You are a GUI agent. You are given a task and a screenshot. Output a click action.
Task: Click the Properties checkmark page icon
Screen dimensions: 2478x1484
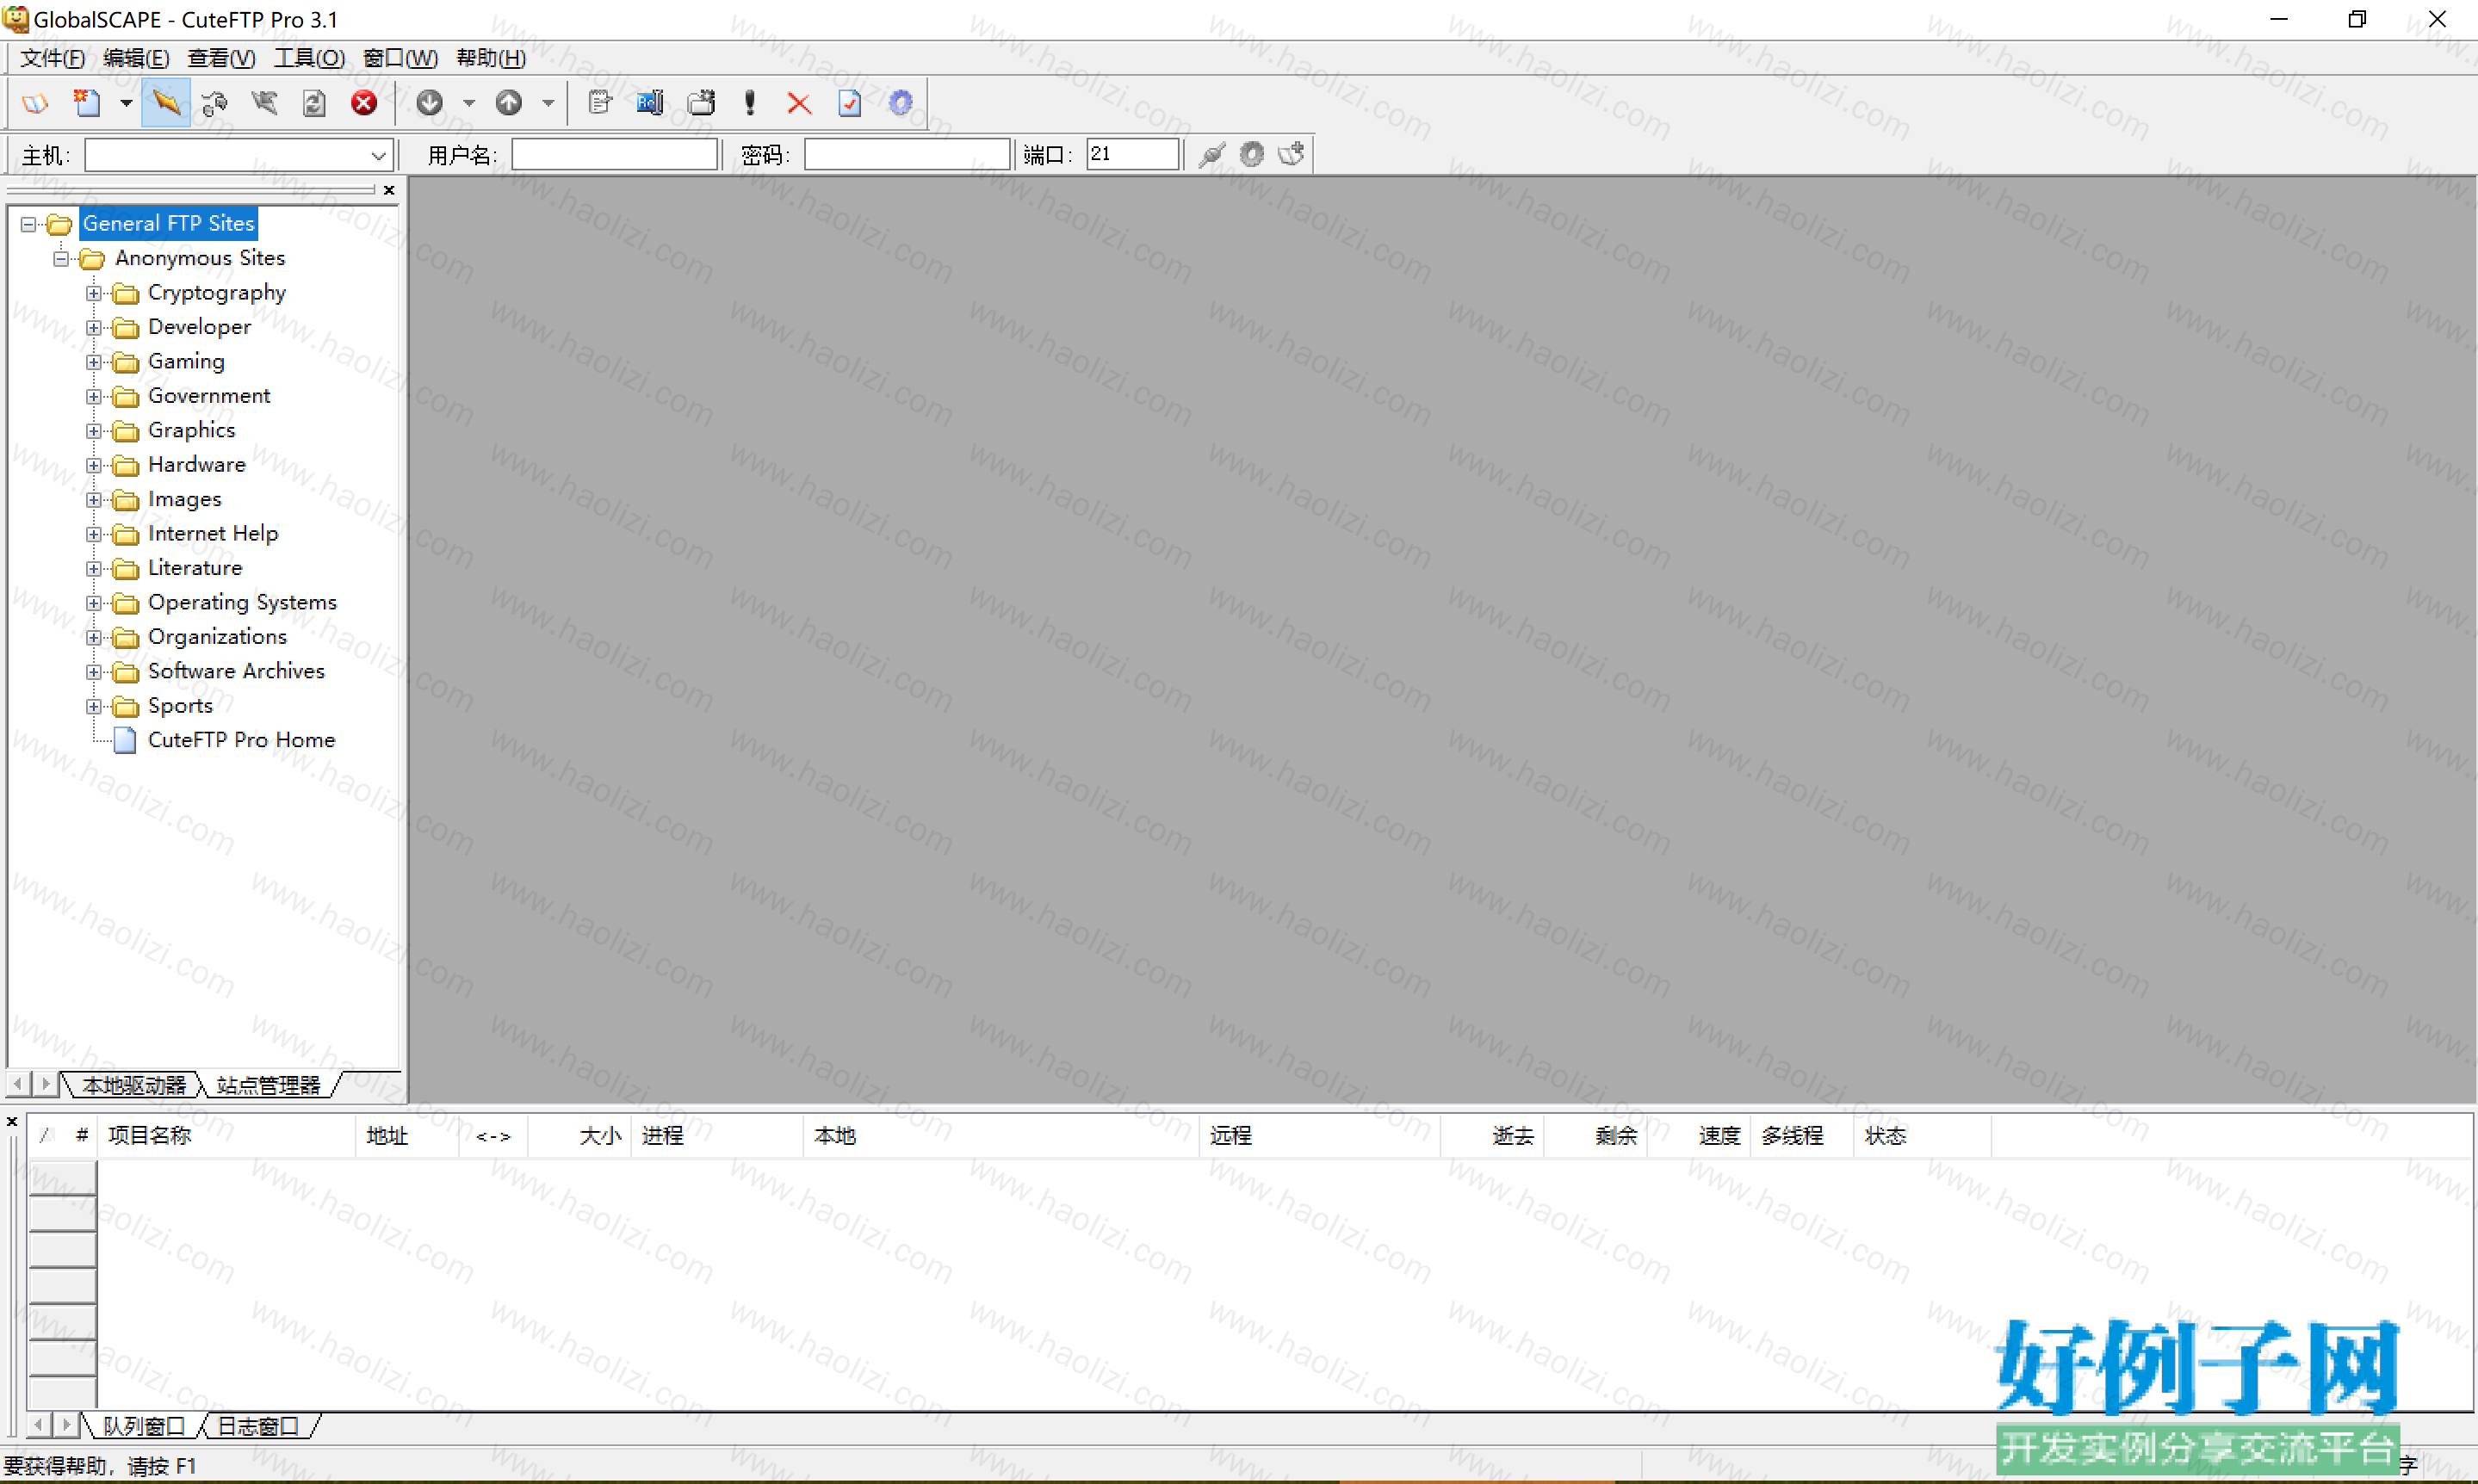point(850,103)
